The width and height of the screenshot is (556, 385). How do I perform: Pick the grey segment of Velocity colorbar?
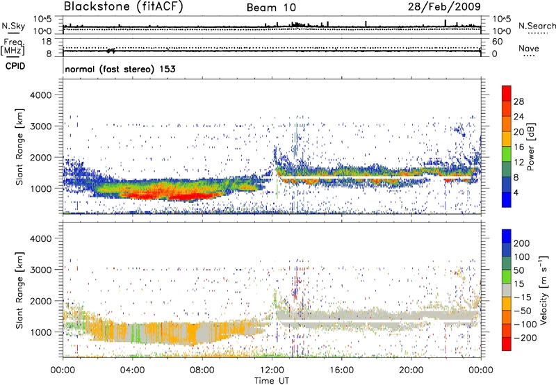(507, 290)
